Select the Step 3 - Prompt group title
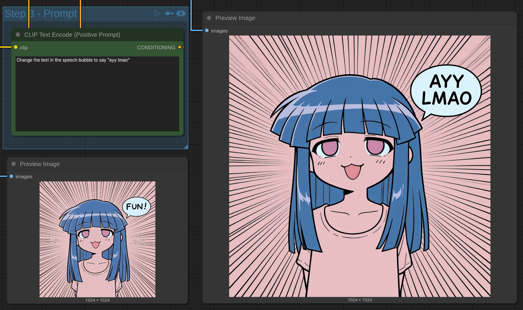Image resolution: width=523 pixels, height=310 pixels. pos(41,13)
